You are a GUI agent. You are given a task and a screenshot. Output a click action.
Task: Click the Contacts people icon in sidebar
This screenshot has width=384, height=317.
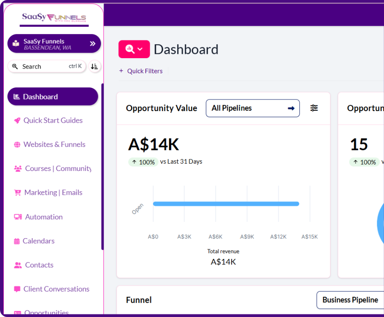pos(18,265)
